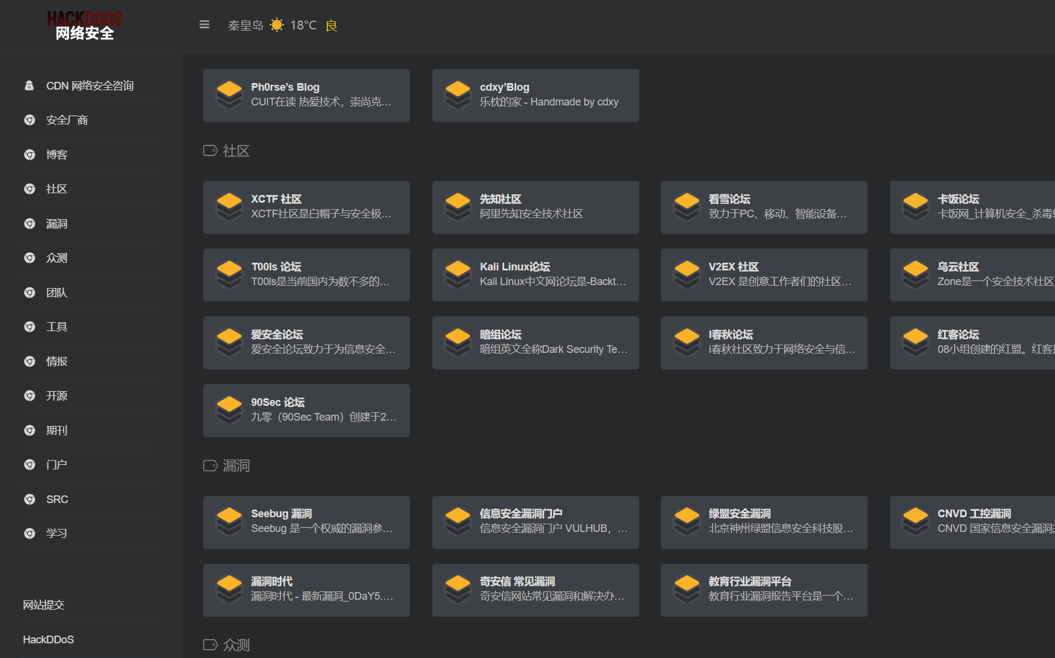
Task: Toggle the hamburger sidebar menu
Action: tap(204, 25)
